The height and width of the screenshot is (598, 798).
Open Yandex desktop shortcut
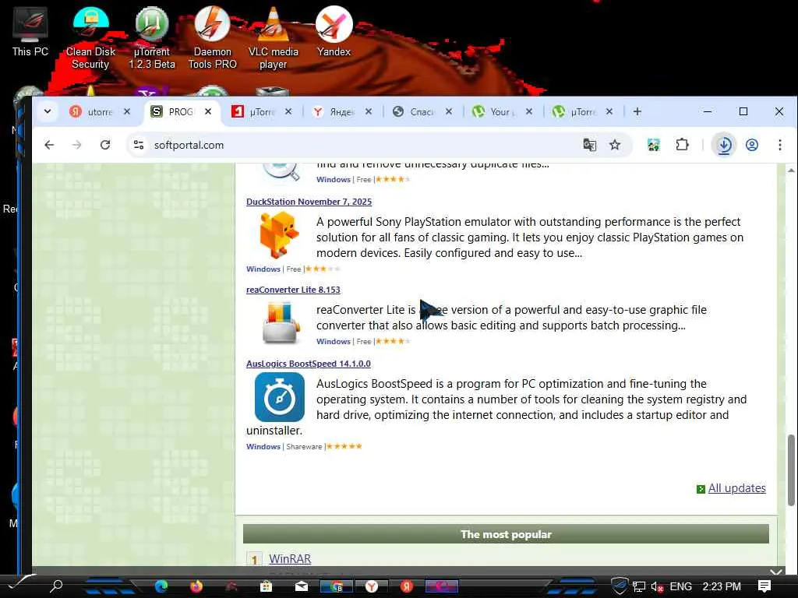(x=334, y=31)
